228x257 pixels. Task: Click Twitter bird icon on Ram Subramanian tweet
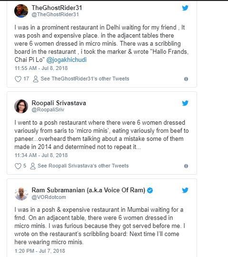pyautogui.click(x=185, y=190)
